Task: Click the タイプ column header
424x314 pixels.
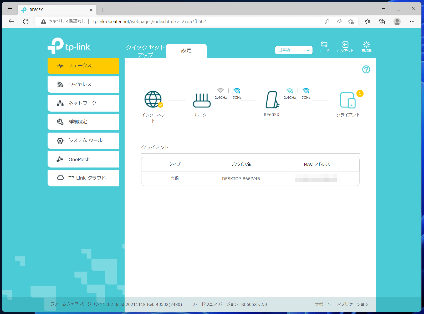Action: coord(175,164)
